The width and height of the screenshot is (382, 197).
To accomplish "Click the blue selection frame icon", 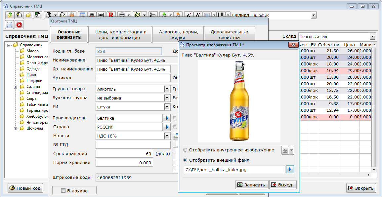I will pos(10,24).
